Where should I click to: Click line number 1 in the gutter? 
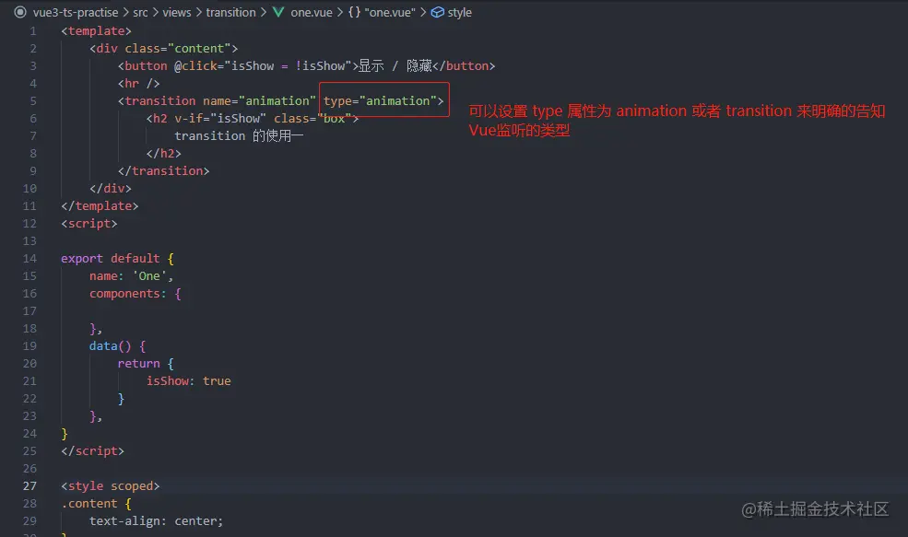point(33,30)
